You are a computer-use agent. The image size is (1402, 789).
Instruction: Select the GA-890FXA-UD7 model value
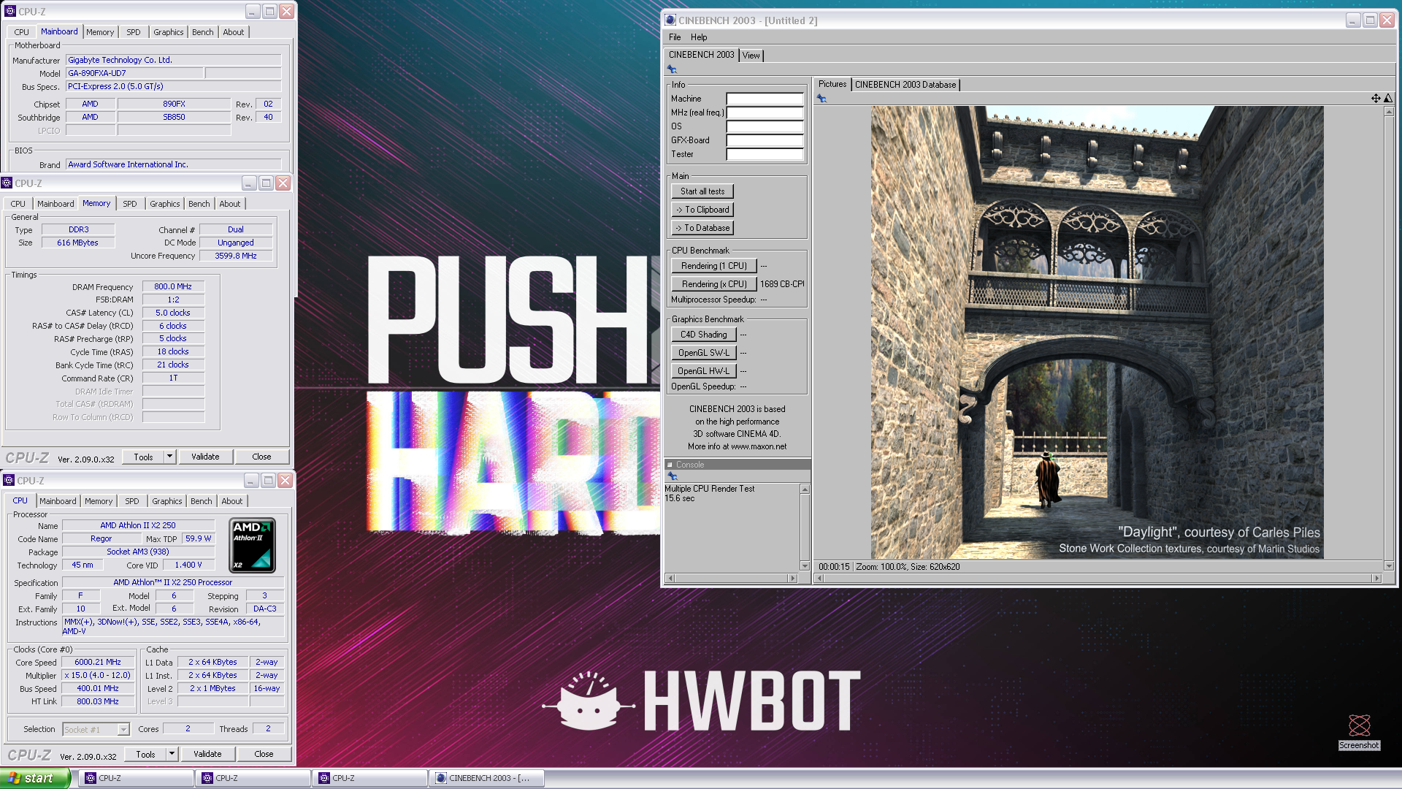point(134,73)
